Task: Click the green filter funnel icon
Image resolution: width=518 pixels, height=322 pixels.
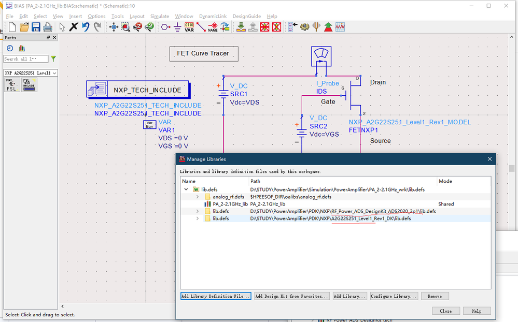Action: pos(53,59)
